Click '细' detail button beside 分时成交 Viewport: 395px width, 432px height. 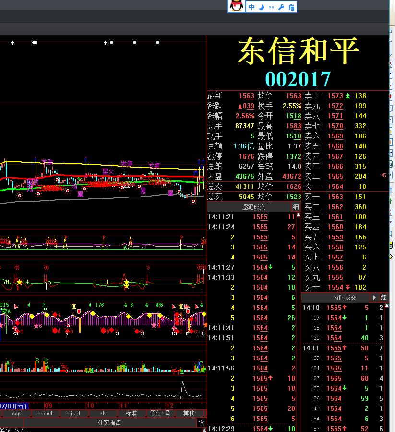point(383,297)
